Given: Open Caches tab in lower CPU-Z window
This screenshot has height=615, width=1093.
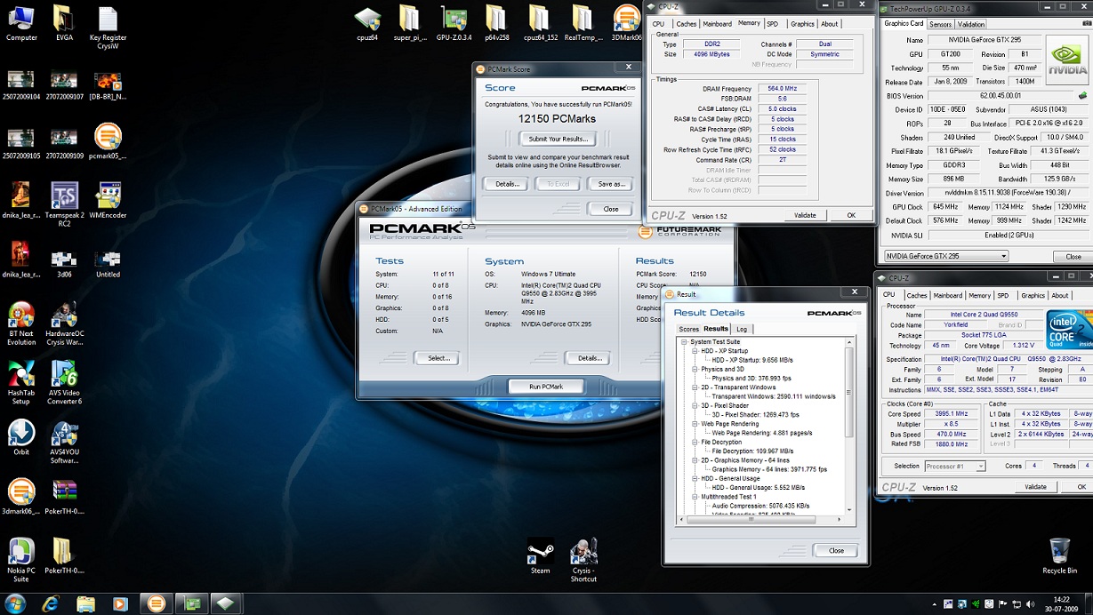Looking at the screenshot, I should click(x=917, y=295).
